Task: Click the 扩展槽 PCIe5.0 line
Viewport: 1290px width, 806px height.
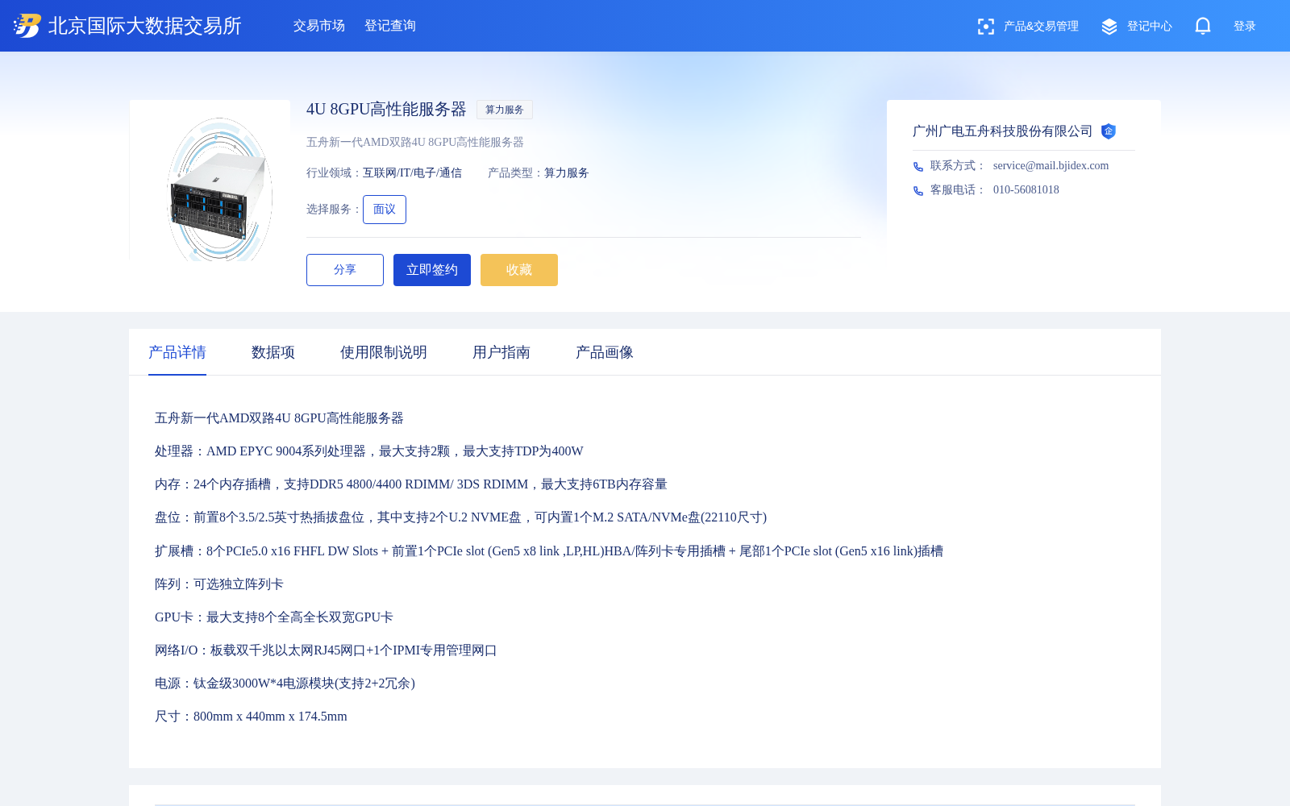Action: coord(549,551)
